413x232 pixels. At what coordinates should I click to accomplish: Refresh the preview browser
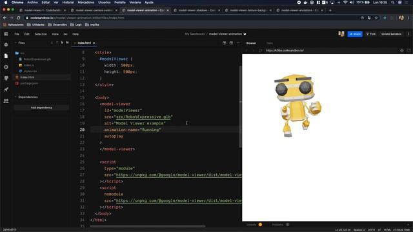(x=260, y=50)
